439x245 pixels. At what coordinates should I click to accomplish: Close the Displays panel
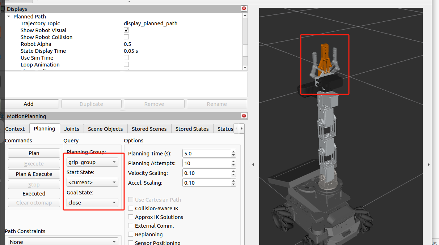pyautogui.click(x=244, y=8)
